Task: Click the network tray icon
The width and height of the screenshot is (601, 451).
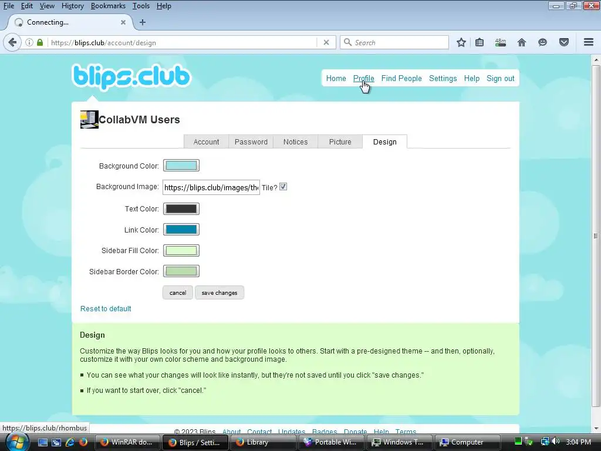Action: (x=545, y=442)
